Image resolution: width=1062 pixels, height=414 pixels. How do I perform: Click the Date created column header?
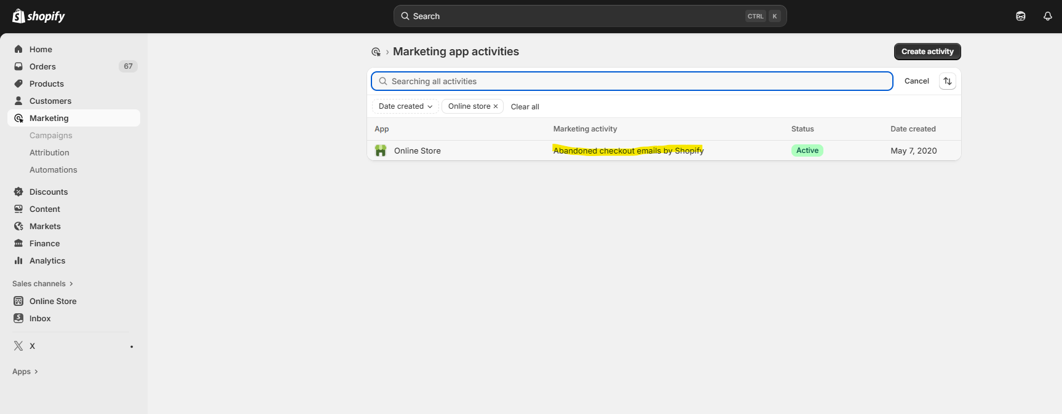pos(913,129)
